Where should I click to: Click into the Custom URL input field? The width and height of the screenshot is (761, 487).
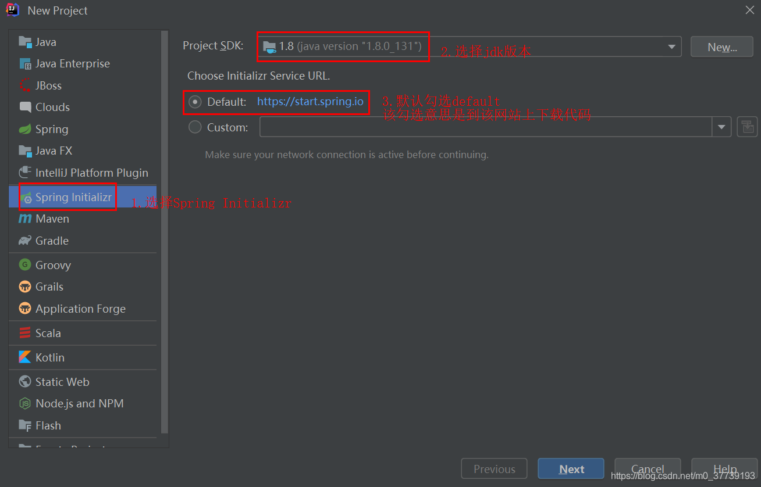486,127
